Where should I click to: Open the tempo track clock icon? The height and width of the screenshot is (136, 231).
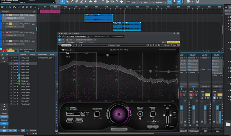[31, 7]
